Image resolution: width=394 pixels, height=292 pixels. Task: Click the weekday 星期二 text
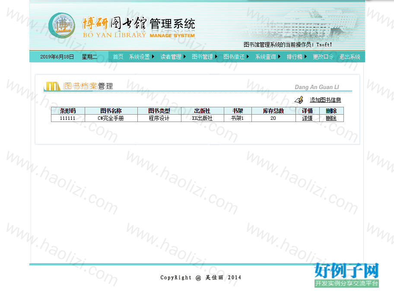(89, 57)
